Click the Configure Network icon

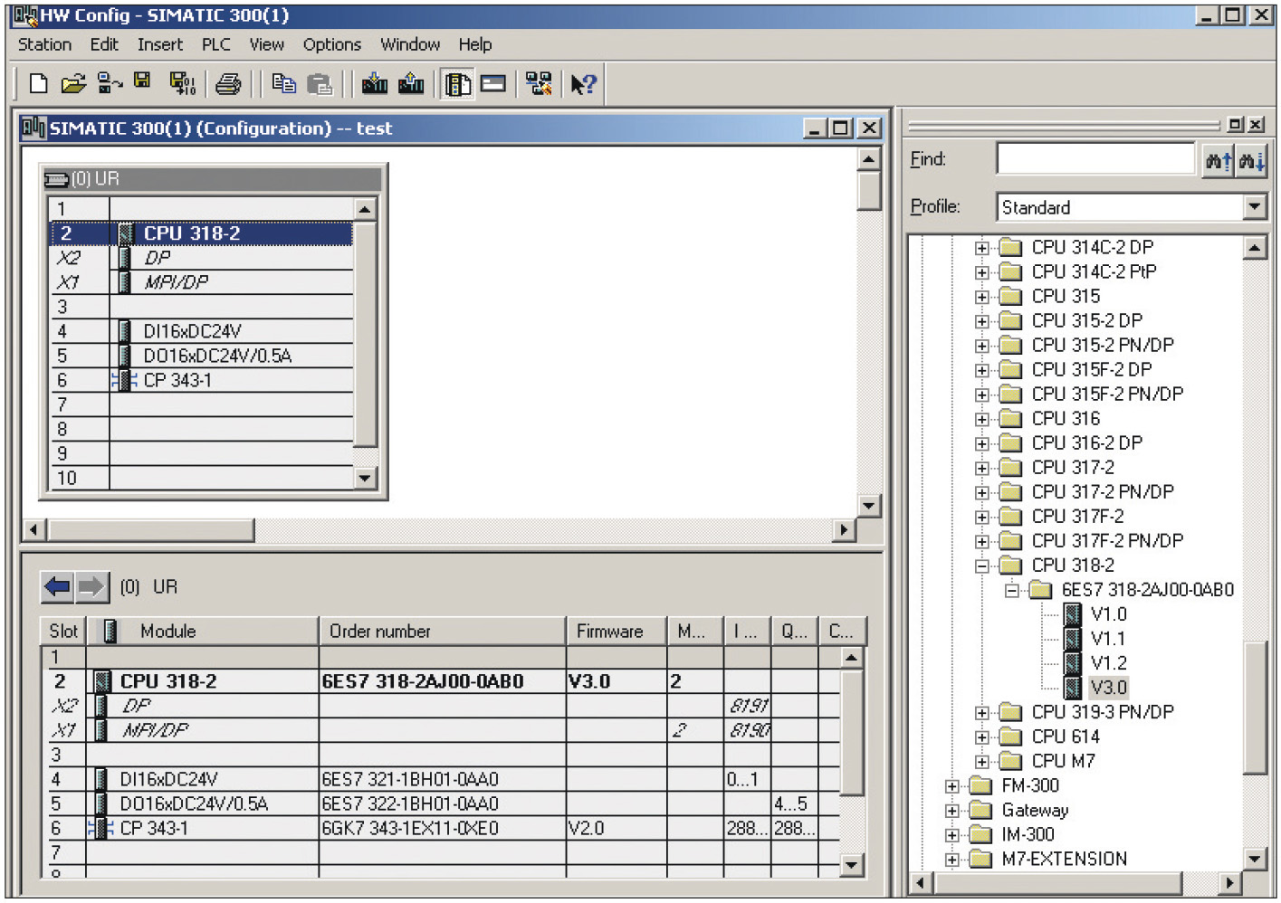540,84
